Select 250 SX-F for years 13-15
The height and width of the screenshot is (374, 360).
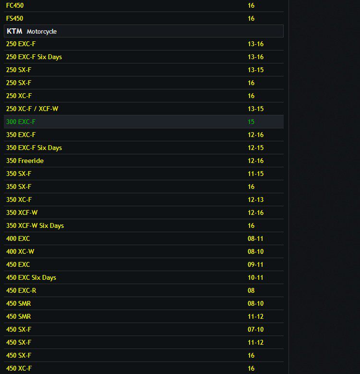pos(19,70)
